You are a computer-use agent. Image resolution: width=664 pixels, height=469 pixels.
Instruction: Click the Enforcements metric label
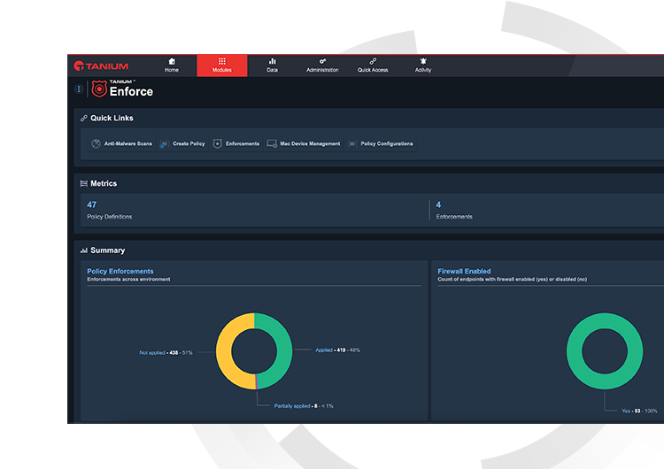tap(454, 217)
